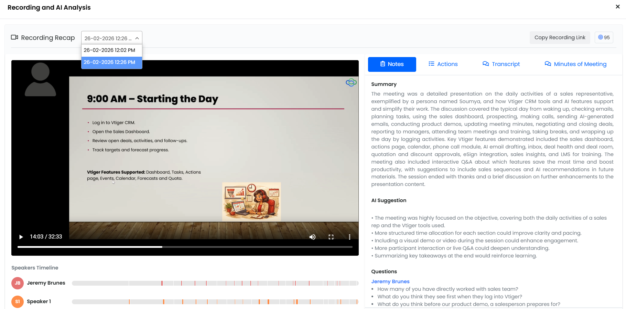This screenshot has height=309, width=626.
Task: View the Minutes of Meeting tab
Action: tap(575, 64)
